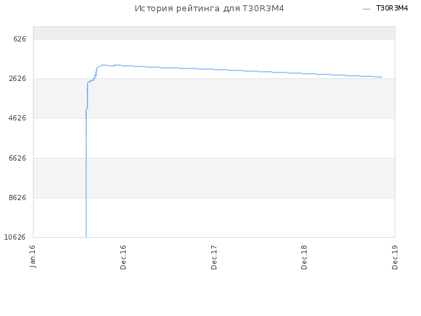Image resolution: width=421 pixels, height=316 pixels.
Task: Select the 6626 y-axis label
Action: tap(18, 158)
